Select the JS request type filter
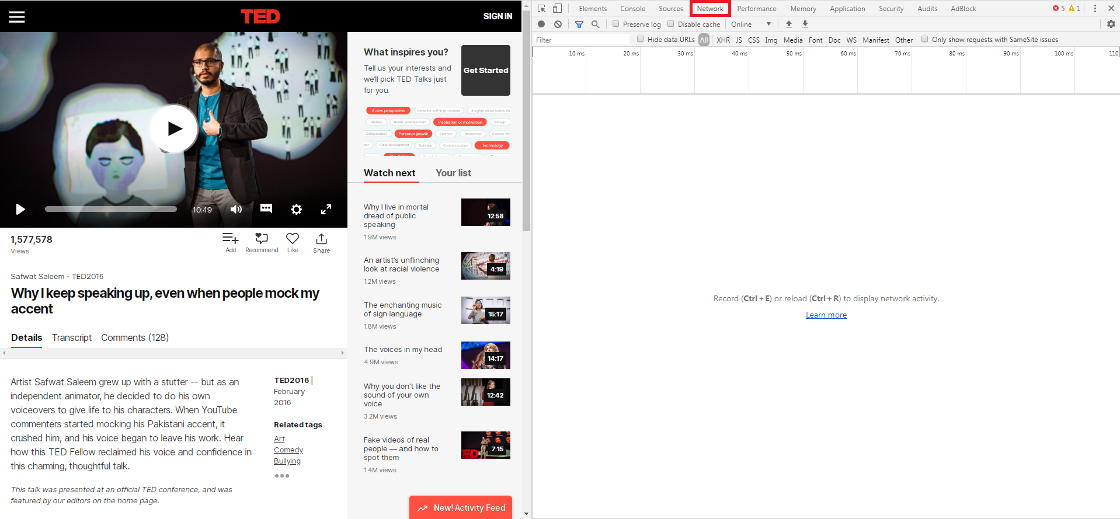This screenshot has height=519, width=1120. pos(739,40)
